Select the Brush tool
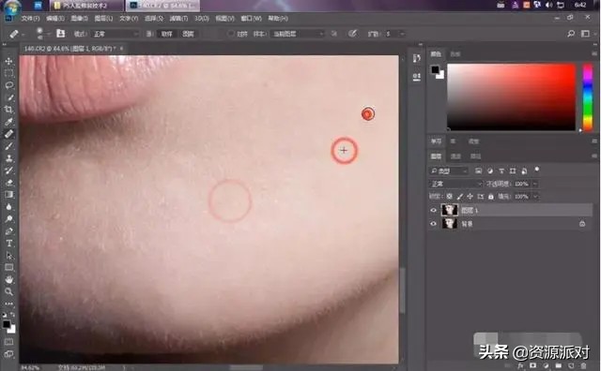Viewport: 601px width, 371px height. [8, 146]
